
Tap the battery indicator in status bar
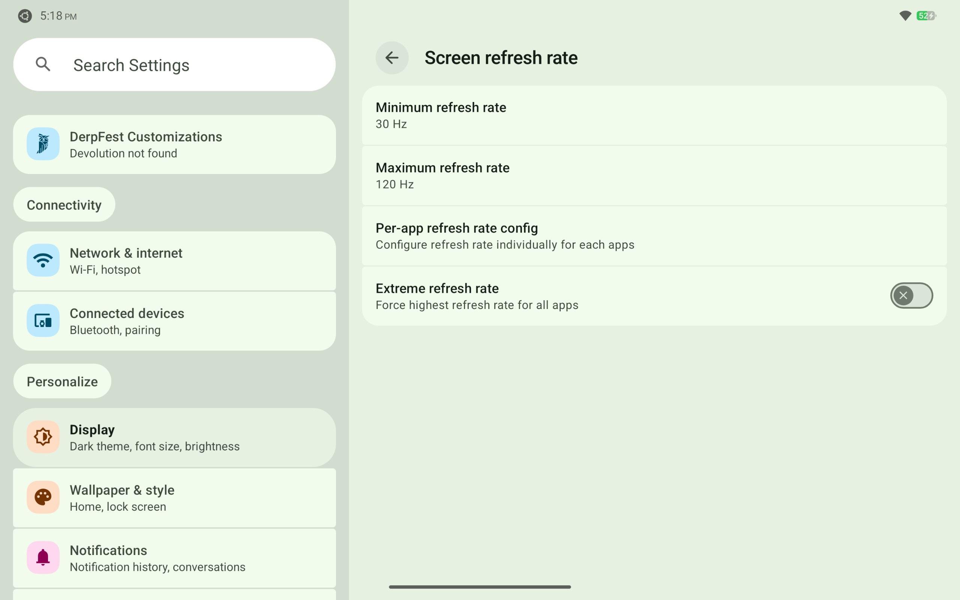click(926, 16)
